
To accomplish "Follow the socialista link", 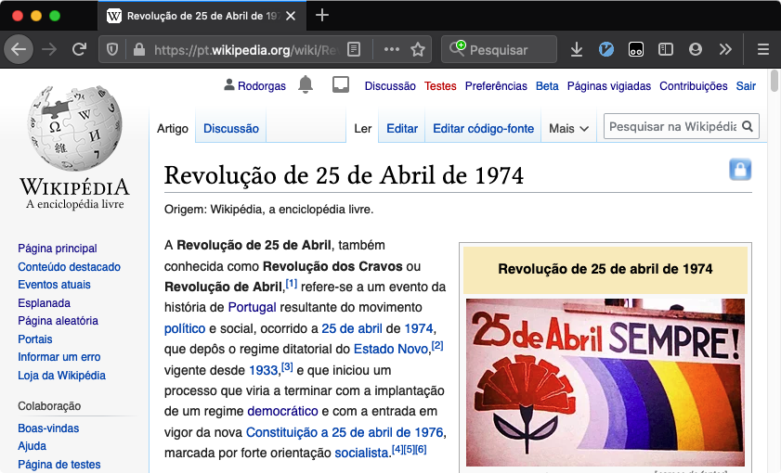I will coord(361,454).
